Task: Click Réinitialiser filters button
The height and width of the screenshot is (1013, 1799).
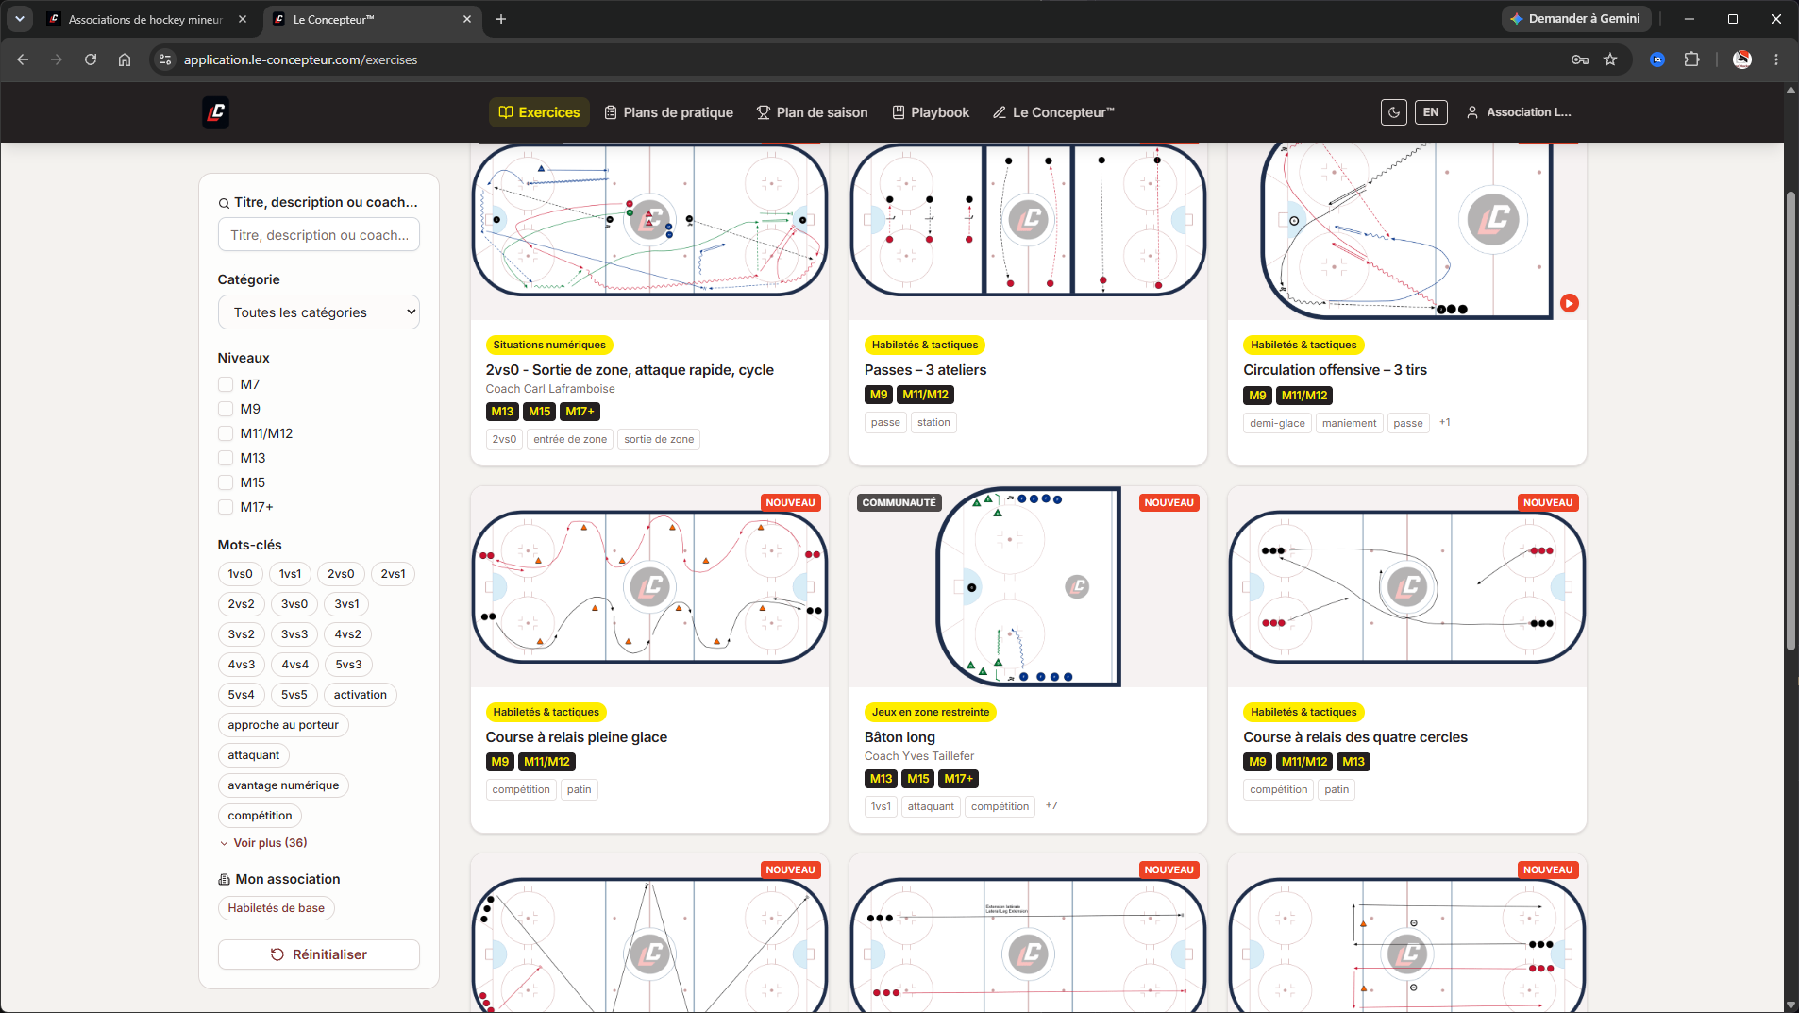Action: click(319, 954)
